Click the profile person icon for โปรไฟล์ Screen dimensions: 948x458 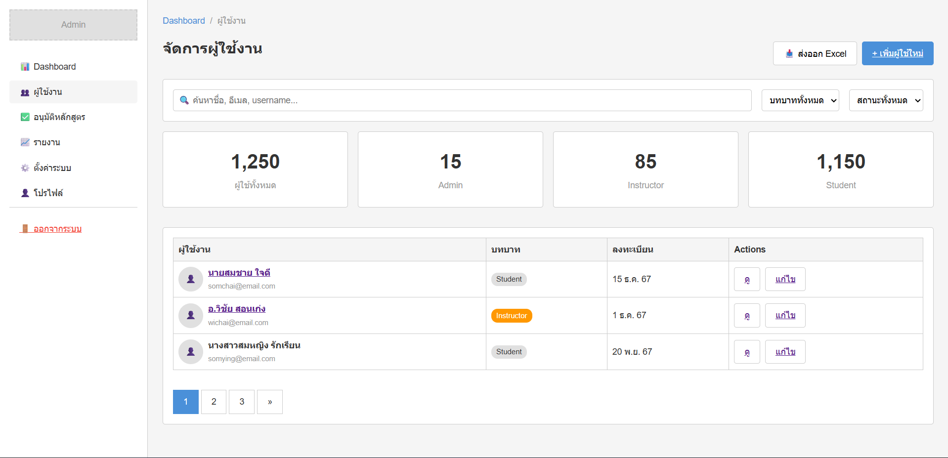(25, 193)
